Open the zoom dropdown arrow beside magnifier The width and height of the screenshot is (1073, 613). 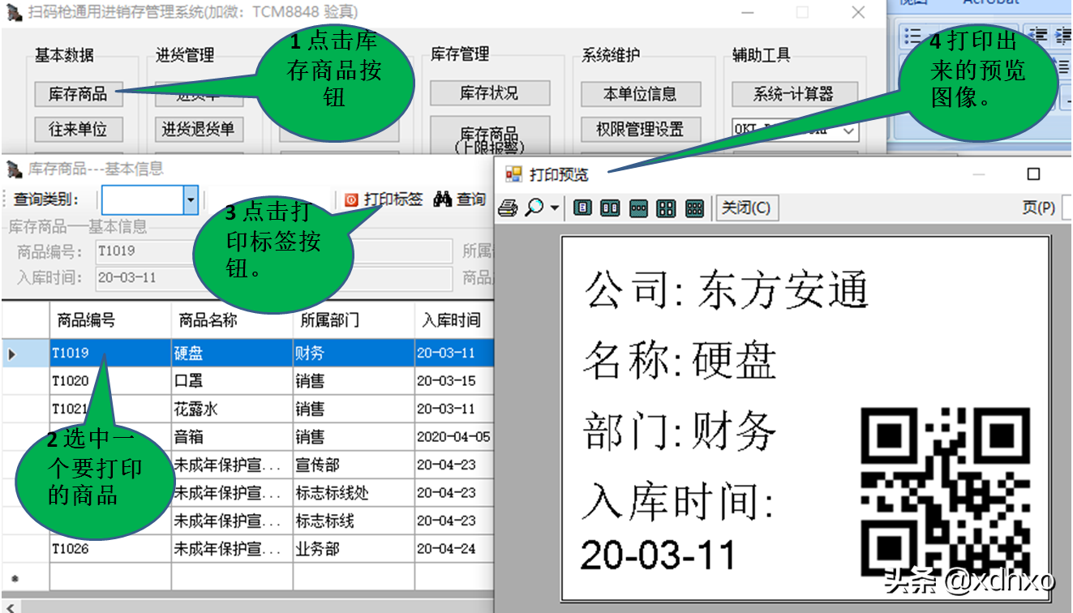[x=555, y=208]
